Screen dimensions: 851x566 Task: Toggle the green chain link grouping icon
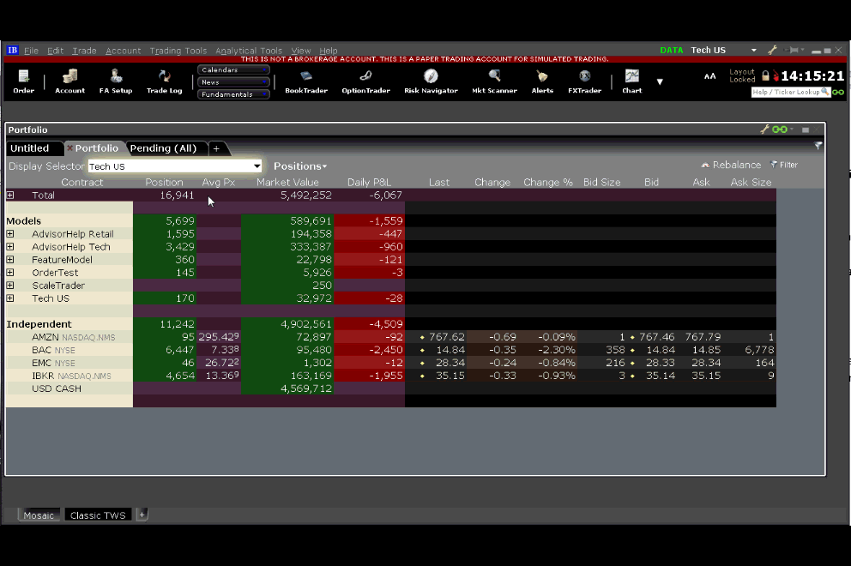point(779,129)
